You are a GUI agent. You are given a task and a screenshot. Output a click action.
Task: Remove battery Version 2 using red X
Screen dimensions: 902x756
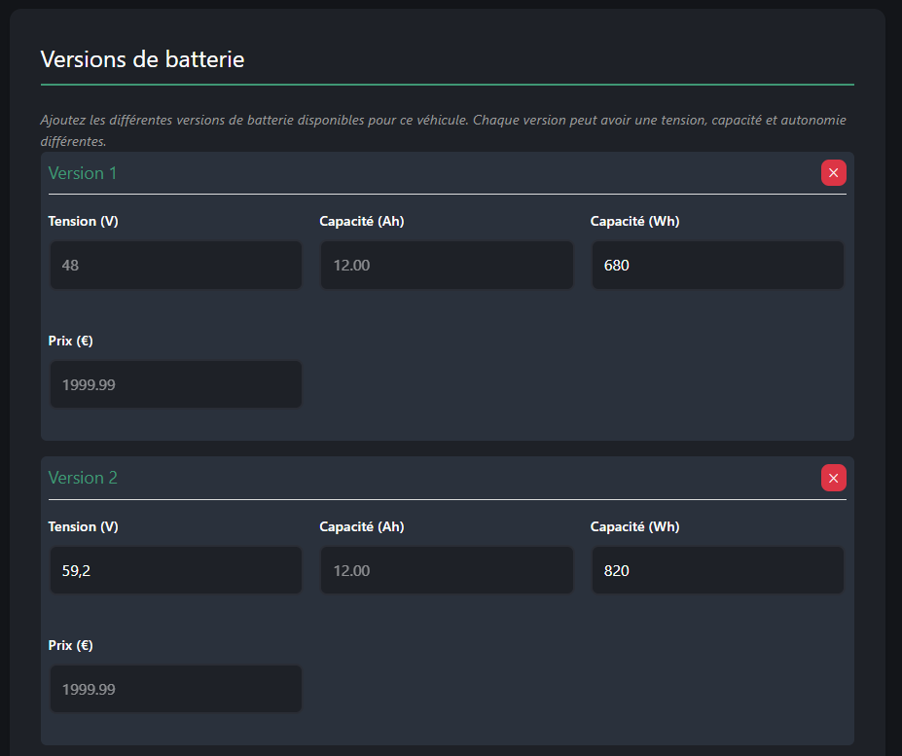pos(833,478)
